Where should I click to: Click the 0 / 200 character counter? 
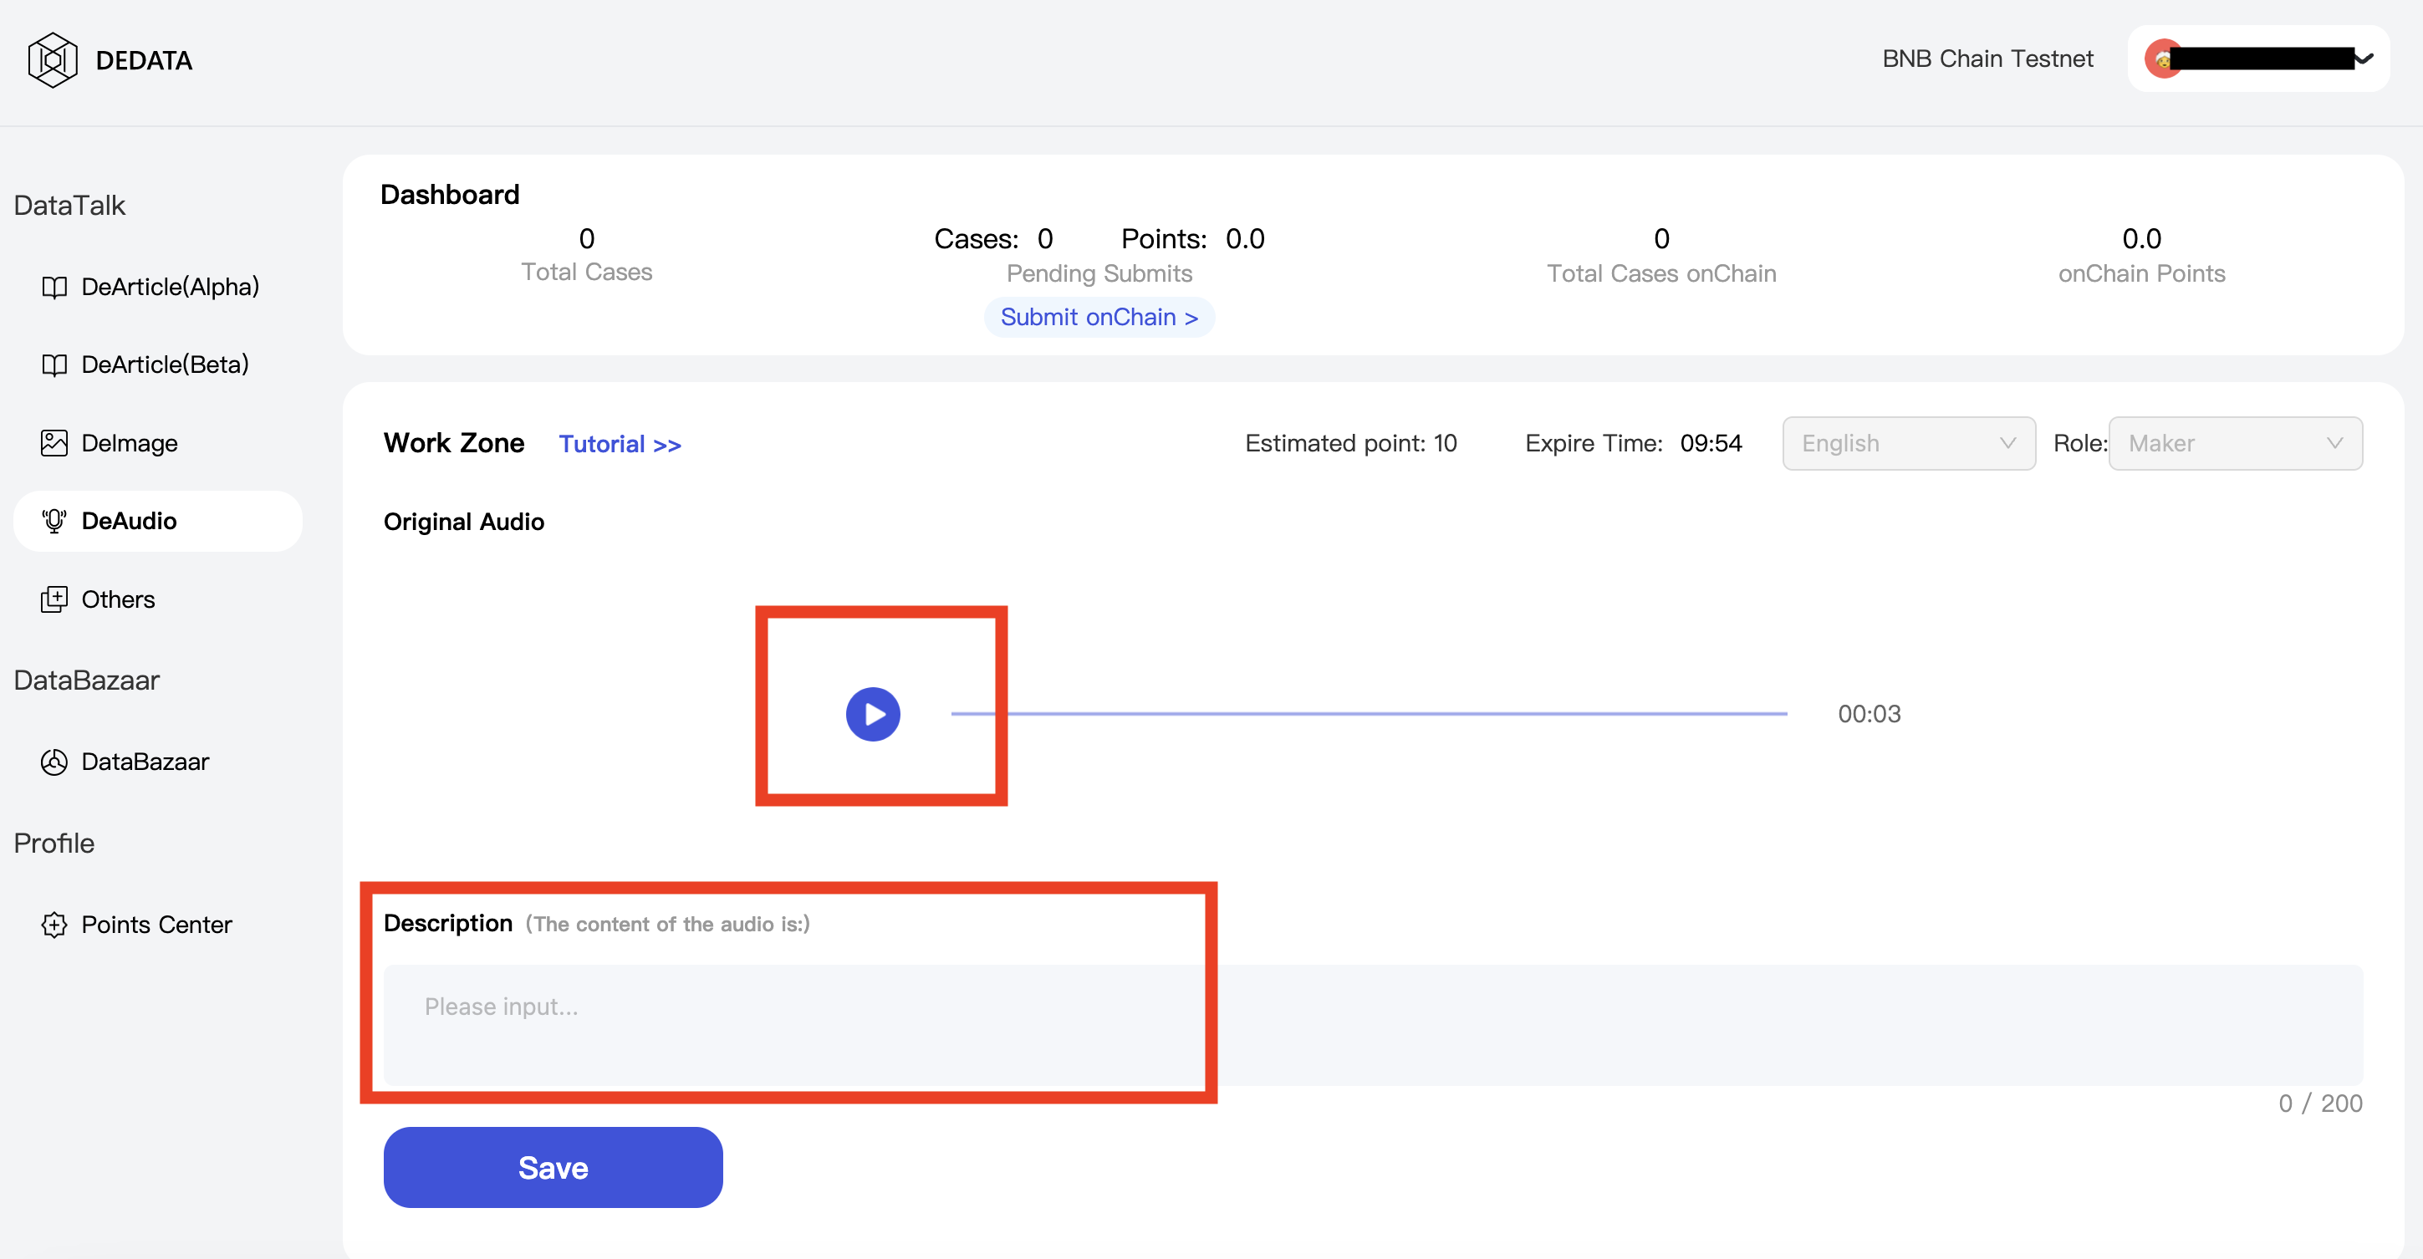pyautogui.click(x=2319, y=1103)
